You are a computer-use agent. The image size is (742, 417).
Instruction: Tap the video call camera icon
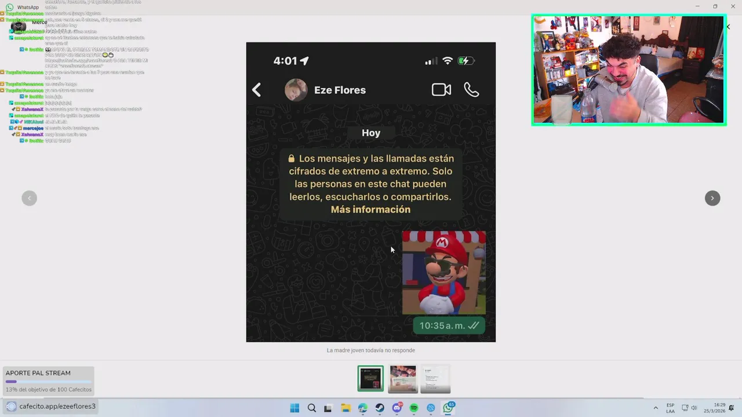pos(441,90)
